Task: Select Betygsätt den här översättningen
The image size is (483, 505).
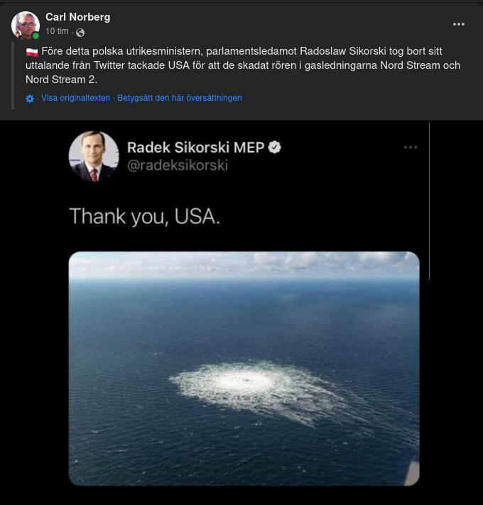Action: [180, 98]
